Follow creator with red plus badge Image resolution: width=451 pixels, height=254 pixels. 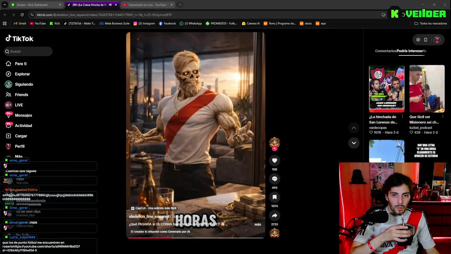274,149
